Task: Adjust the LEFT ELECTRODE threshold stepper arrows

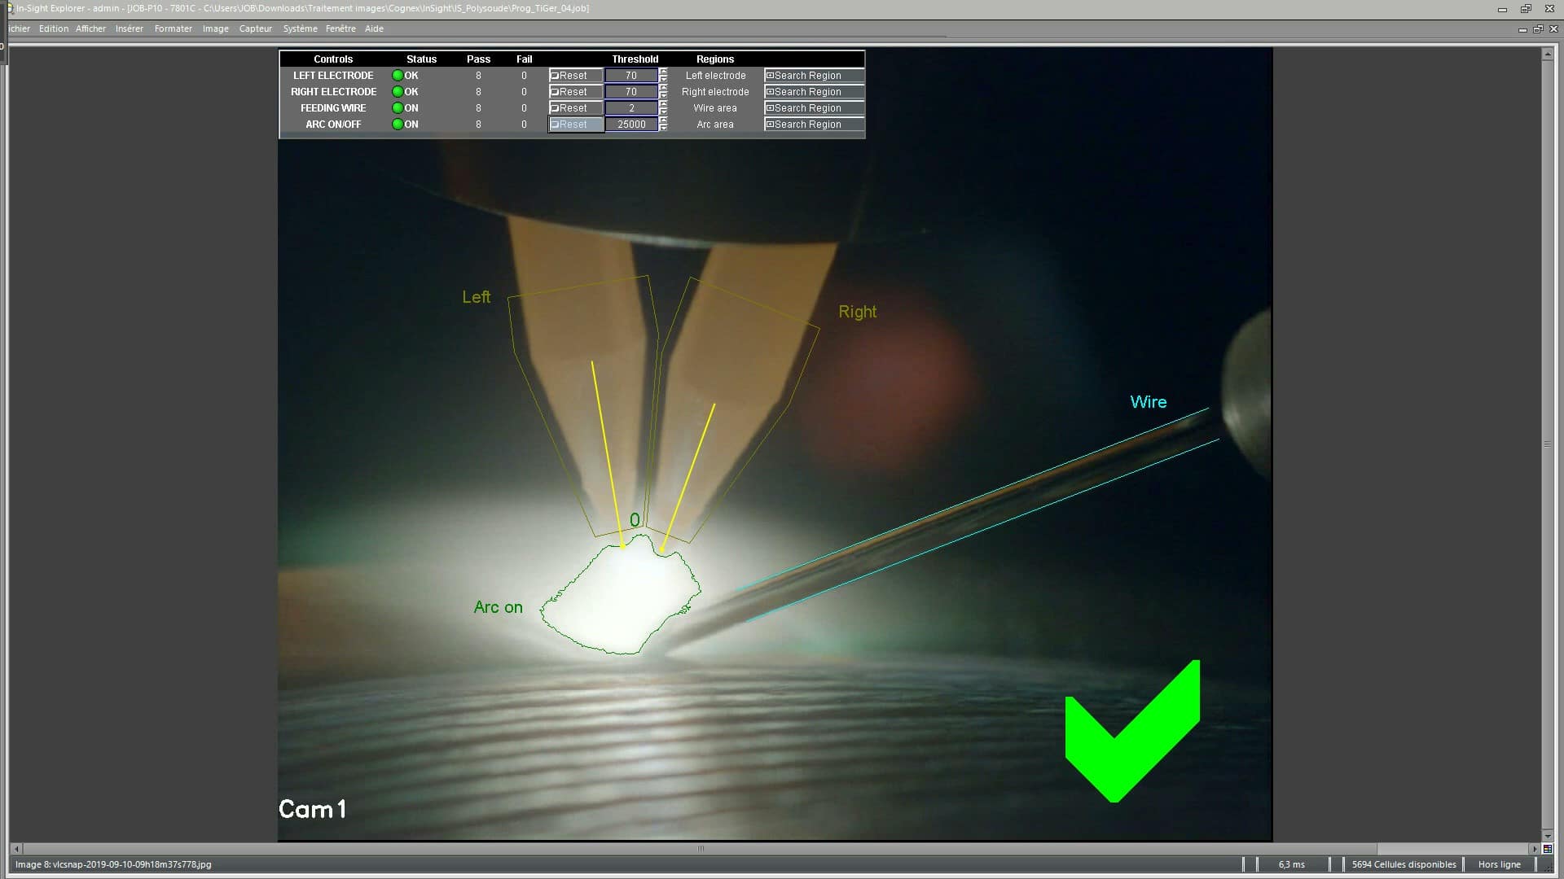Action: coord(663,76)
